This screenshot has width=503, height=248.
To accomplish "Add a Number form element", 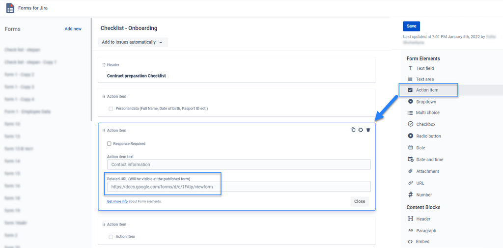I will pyautogui.click(x=420, y=195).
